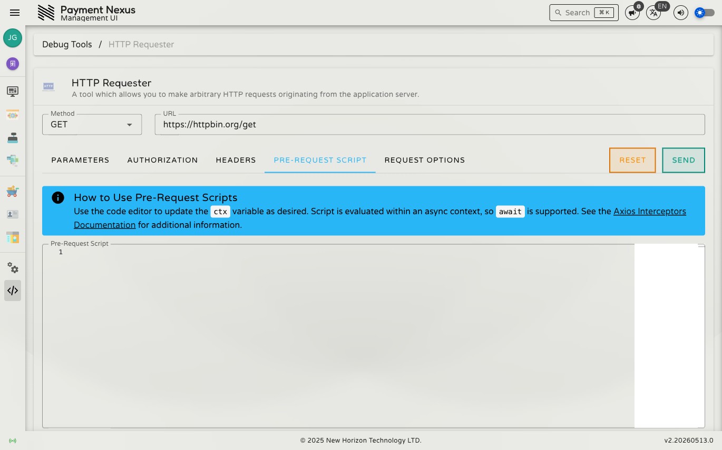Open announcements megaphone icon
Image resolution: width=722 pixels, height=450 pixels.
tap(632, 13)
